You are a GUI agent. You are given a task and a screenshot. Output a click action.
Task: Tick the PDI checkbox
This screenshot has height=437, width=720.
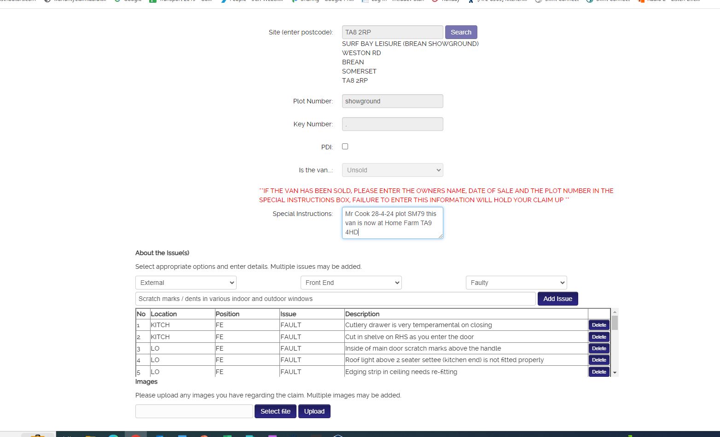tap(345, 147)
